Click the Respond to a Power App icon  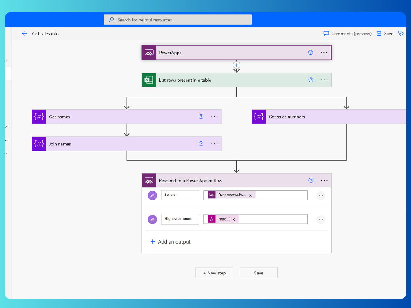click(x=149, y=180)
